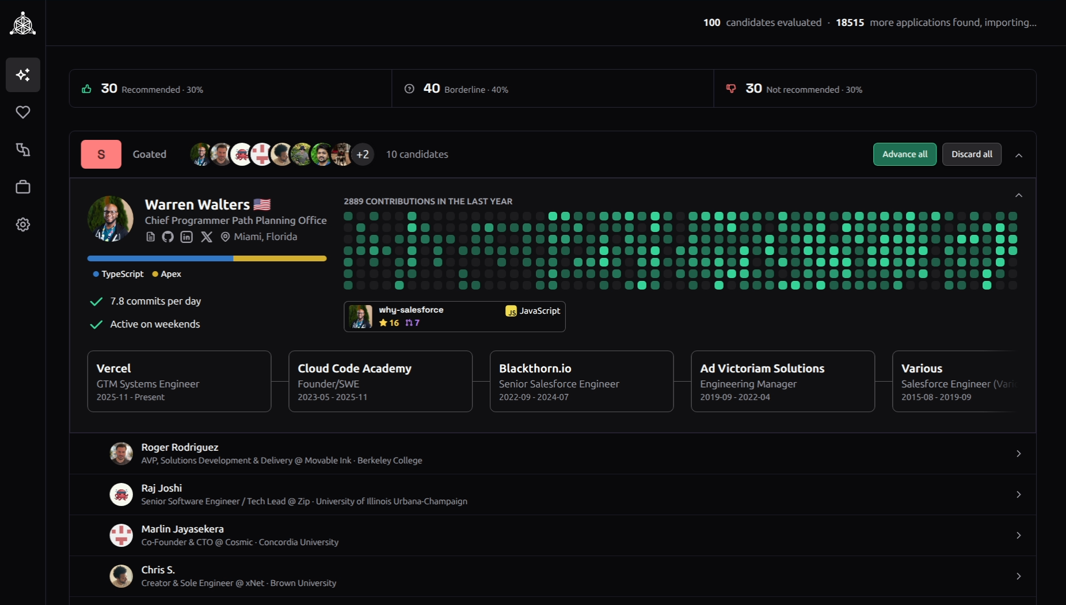The height and width of the screenshot is (605, 1066).
Task: Select the Recommended 30% tab
Action: 230,89
